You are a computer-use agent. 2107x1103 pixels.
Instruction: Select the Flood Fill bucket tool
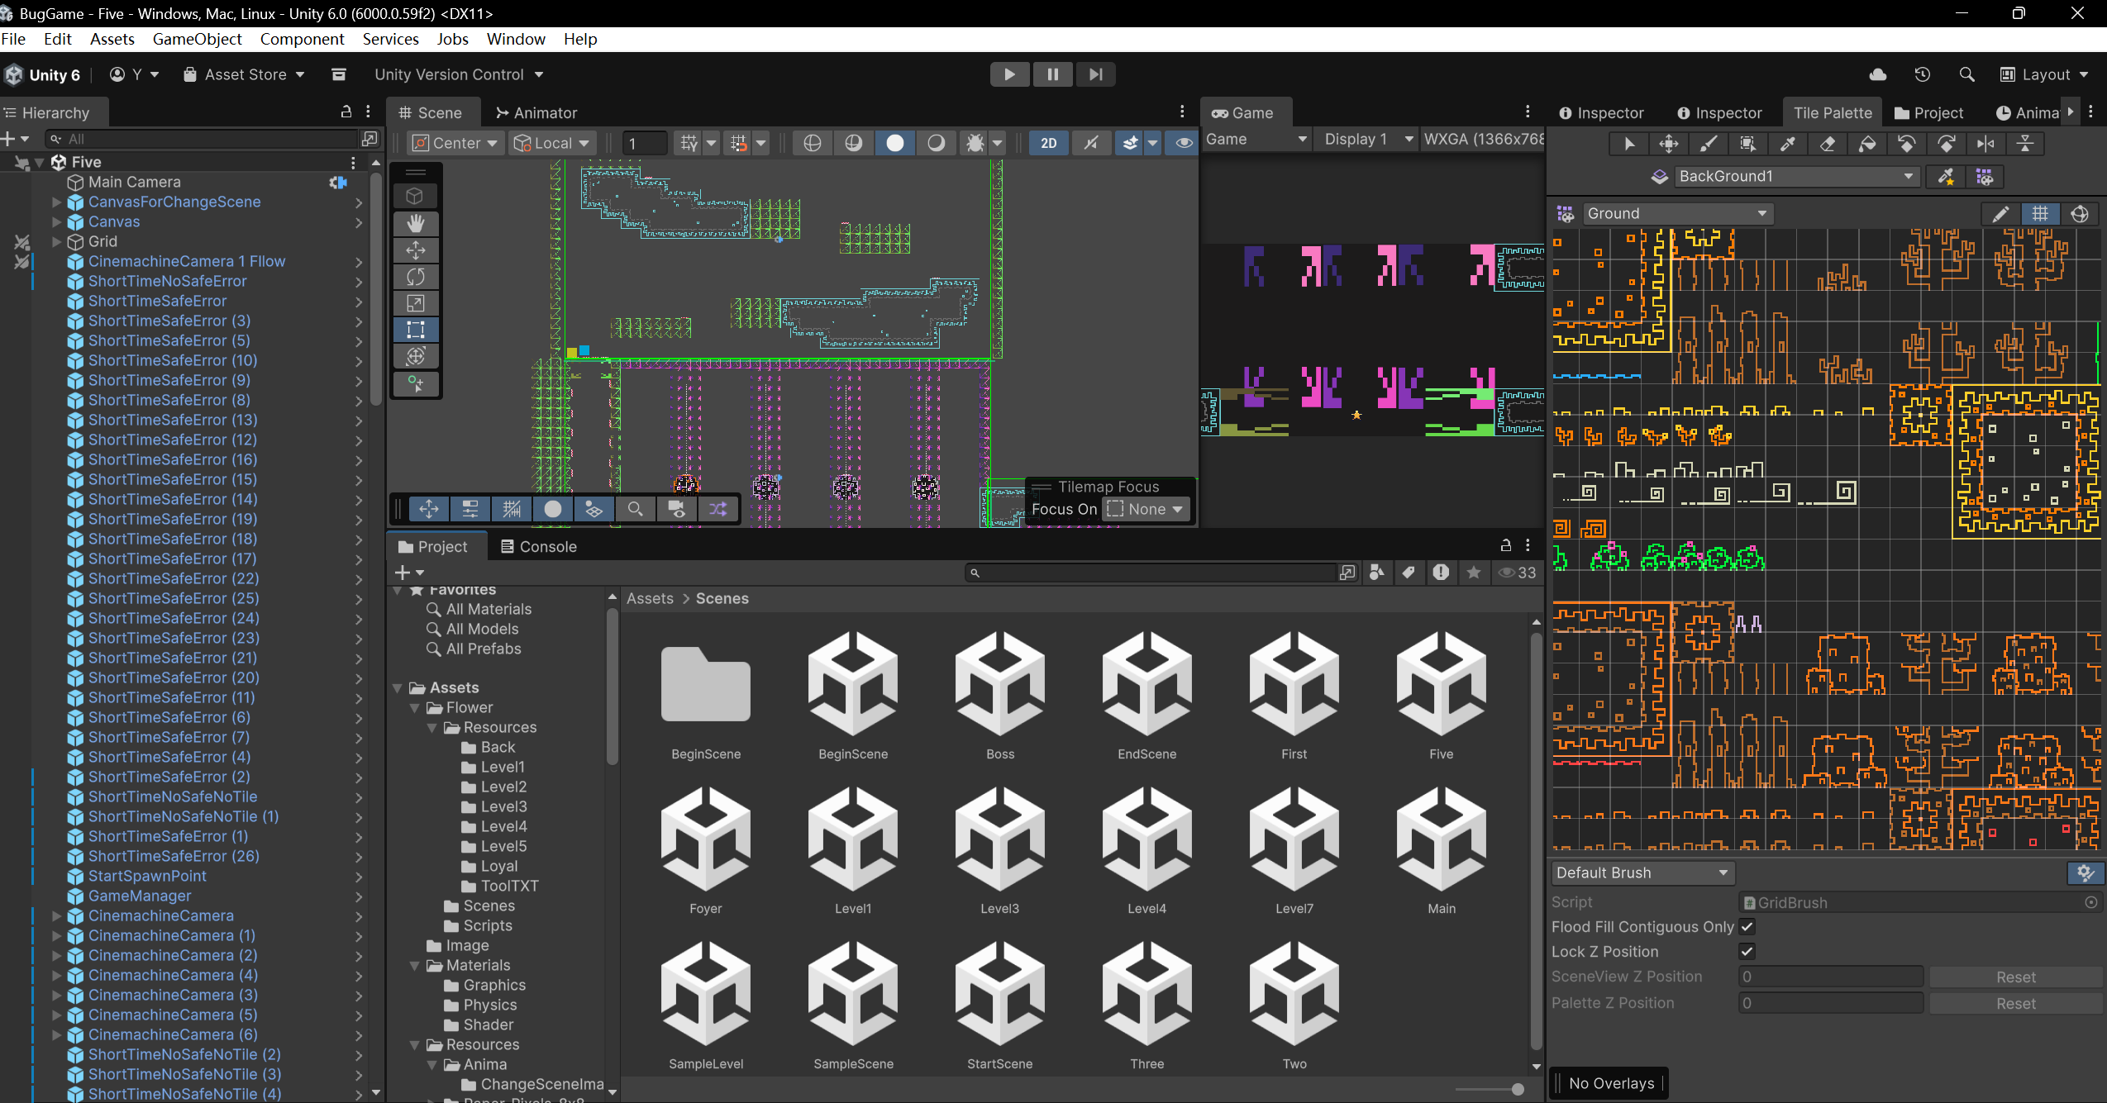pyautogui.click(x=1867, y=144)
